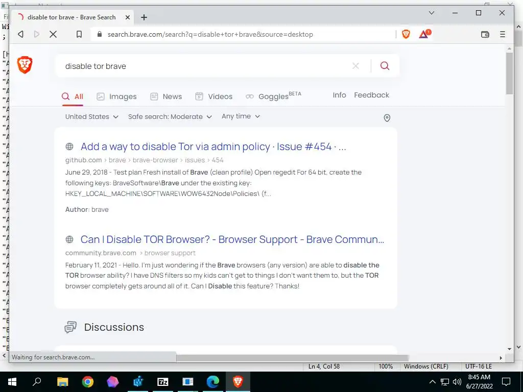Click the page scrollbar down arrow
The width and height of the screenshot is (523, 392).
tap(509, 349)
